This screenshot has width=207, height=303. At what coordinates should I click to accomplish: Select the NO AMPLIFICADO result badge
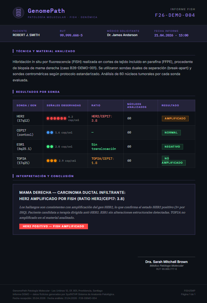(x=173, y=161)
